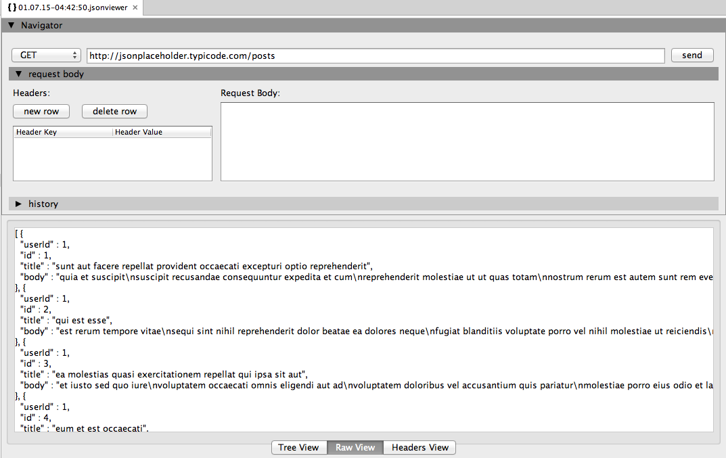This screenshot has height=458, width=726.
Task: Switch to the Tree View tab
Action: [298, 447]
